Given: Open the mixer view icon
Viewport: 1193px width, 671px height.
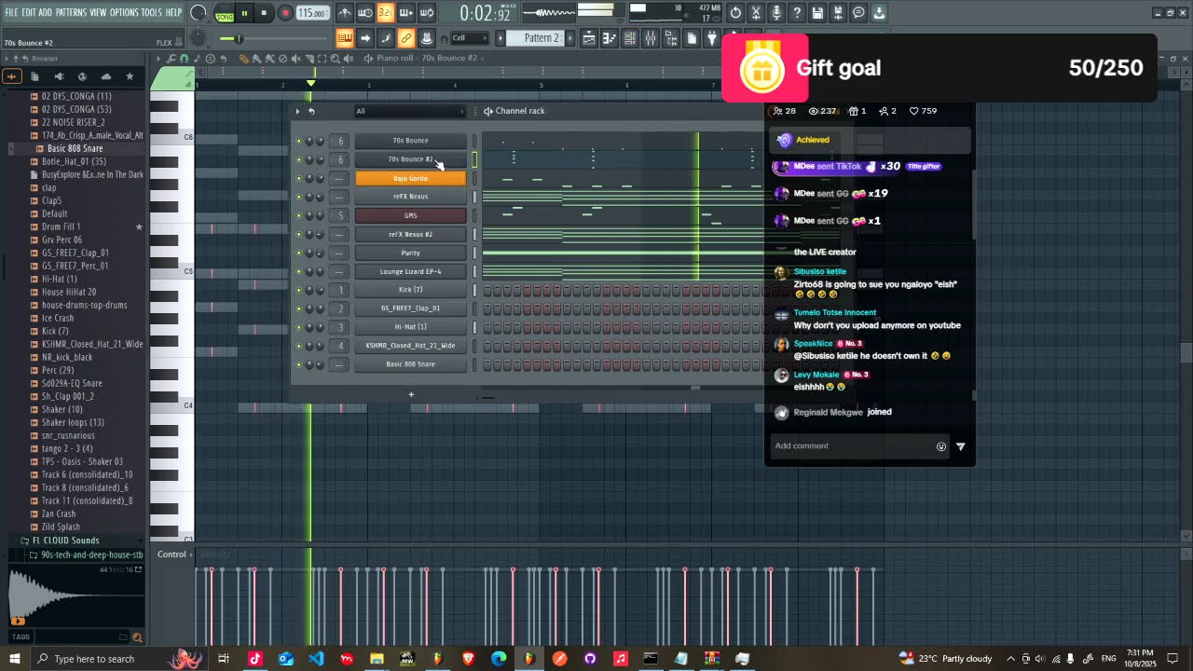Looking at the screenshot, I should click(x=651, y=38).
